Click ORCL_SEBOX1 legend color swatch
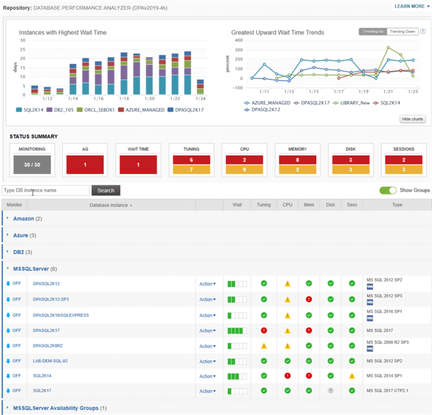Image resolution: width=432 pixels, height=415 pixels. coord(80,110)
